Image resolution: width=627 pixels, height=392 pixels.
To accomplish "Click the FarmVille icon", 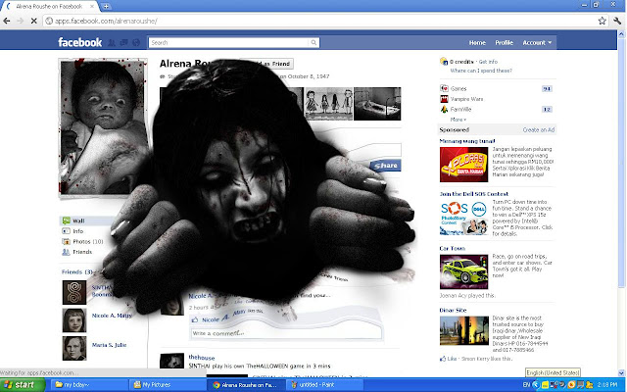I will [x=444, y=109].
